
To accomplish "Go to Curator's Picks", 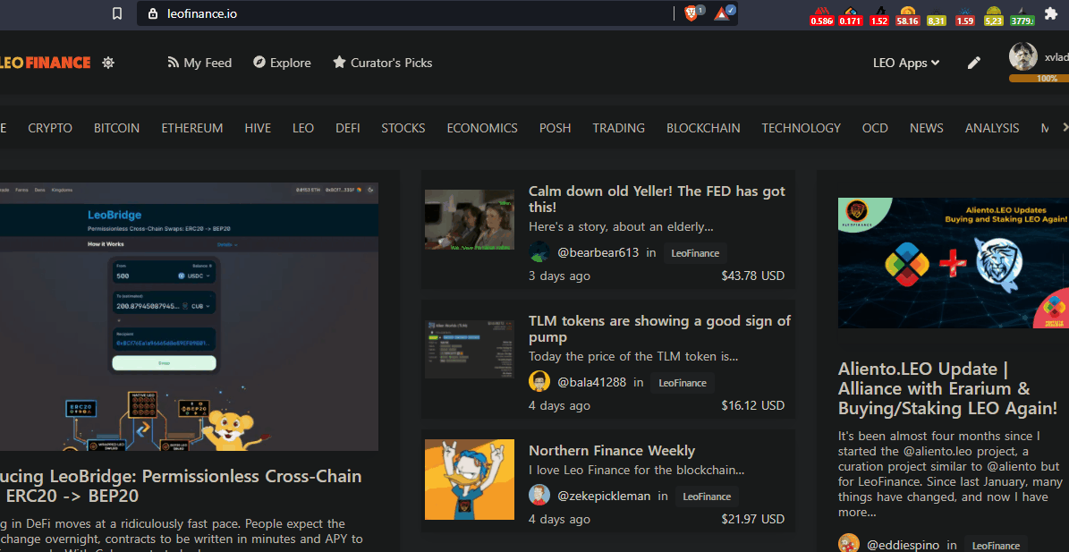I will click(383, 63).
